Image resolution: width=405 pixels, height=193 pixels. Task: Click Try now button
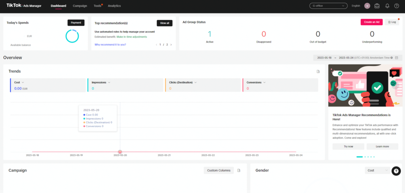pyautogui.click(x=348, y=146)
